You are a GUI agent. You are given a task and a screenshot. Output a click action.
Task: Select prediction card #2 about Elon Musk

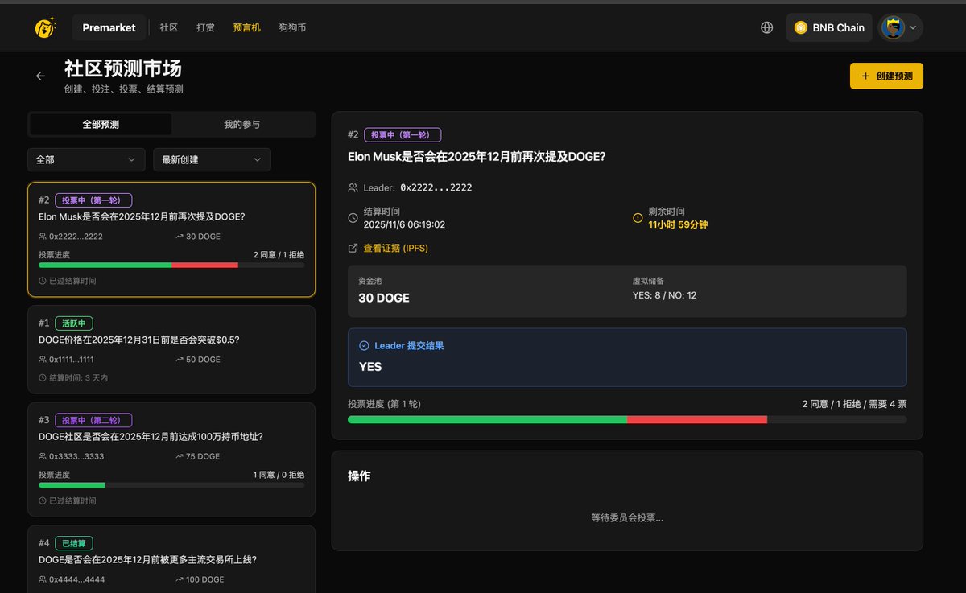(171, 240)
